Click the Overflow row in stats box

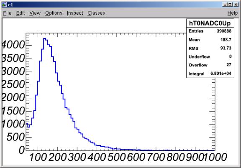(210, 65)
